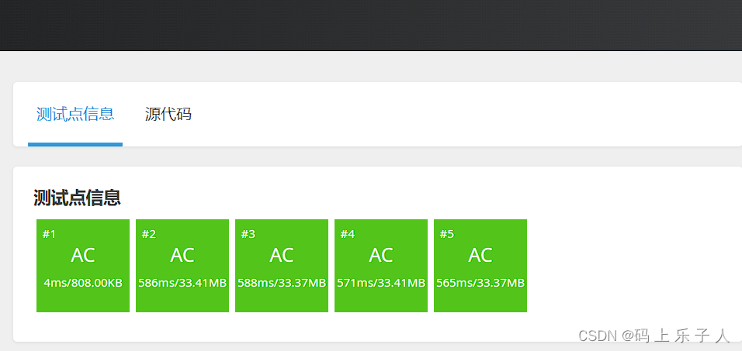This screenshot has height=351, width=742.
Task: Click the 588ms/33.37MB result text
Action: click(x=282, y=283)
